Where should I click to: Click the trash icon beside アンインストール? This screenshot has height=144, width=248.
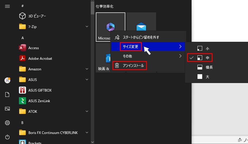117,65
